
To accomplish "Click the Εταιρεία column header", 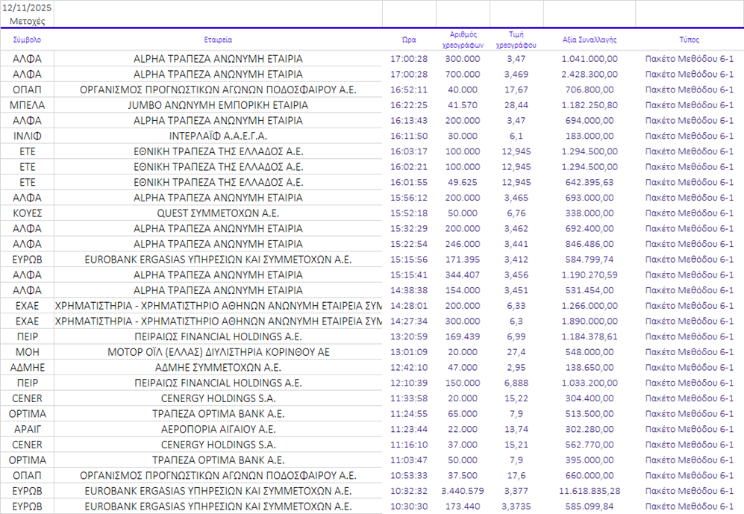I will tap(218, 40).
